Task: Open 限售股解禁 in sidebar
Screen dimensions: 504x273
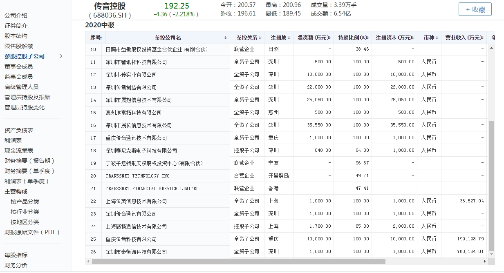Action: pos(19,46)
